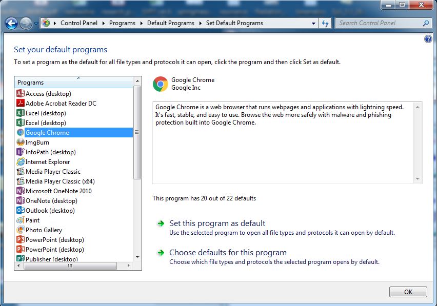Image resolution: width=437 pixels, height=306 pixels.
Task: Click the ImgBurn disc icon
Action: [x=21, y=142]
